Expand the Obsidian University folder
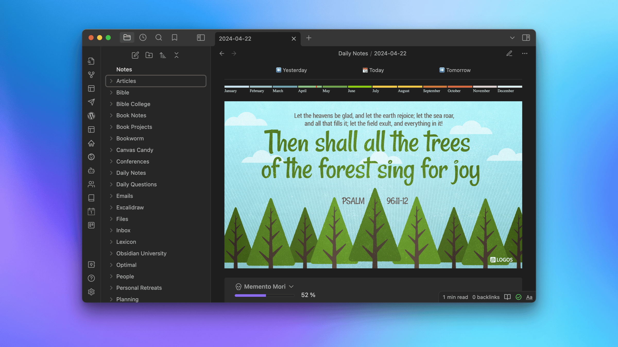This screenshot has width=618, height=347. pyautogui.click(x=111, y=253)
